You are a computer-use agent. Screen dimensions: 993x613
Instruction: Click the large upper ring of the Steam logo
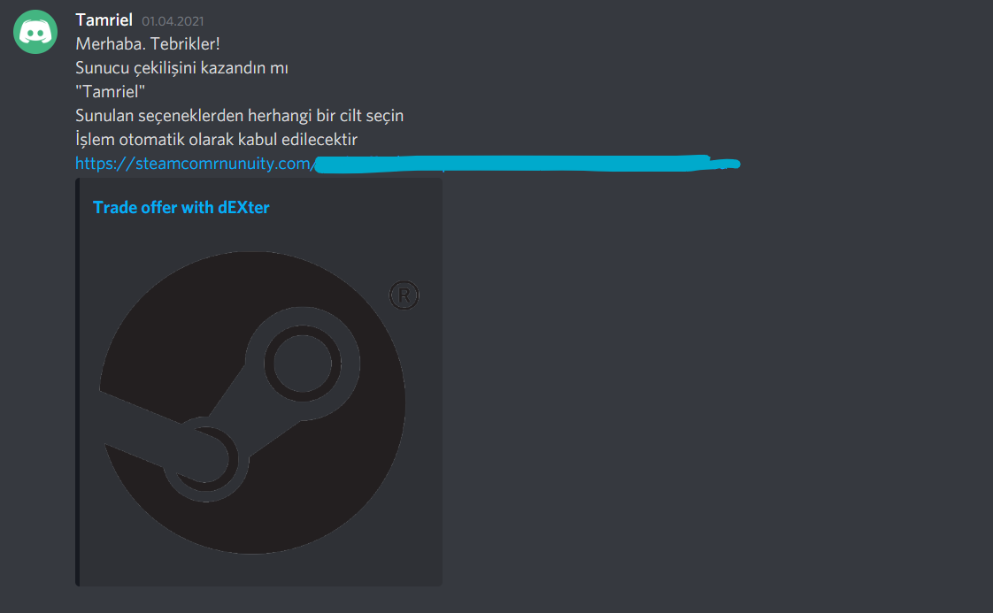pyautogui.click(x=303, y=364)
